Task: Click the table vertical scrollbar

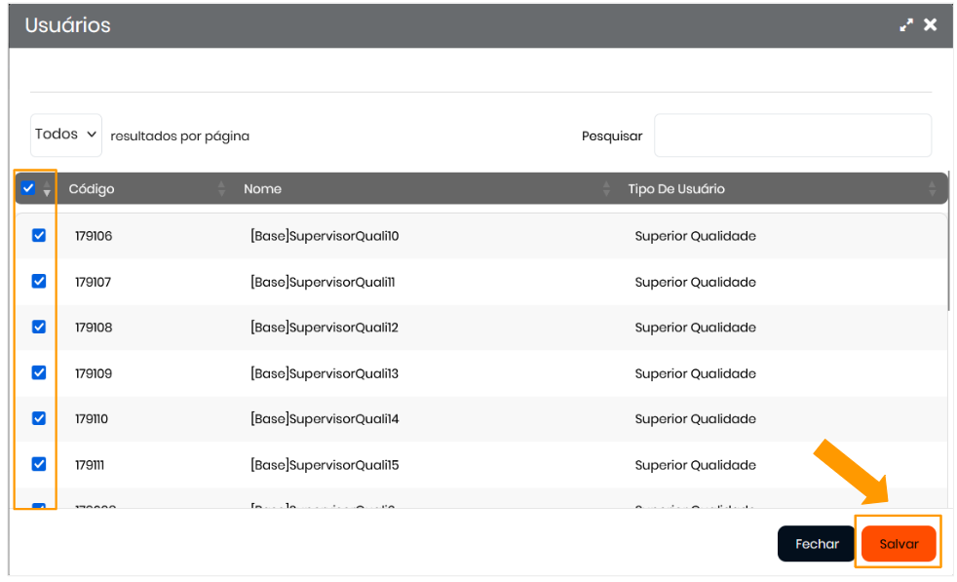Action: [950, 263]
